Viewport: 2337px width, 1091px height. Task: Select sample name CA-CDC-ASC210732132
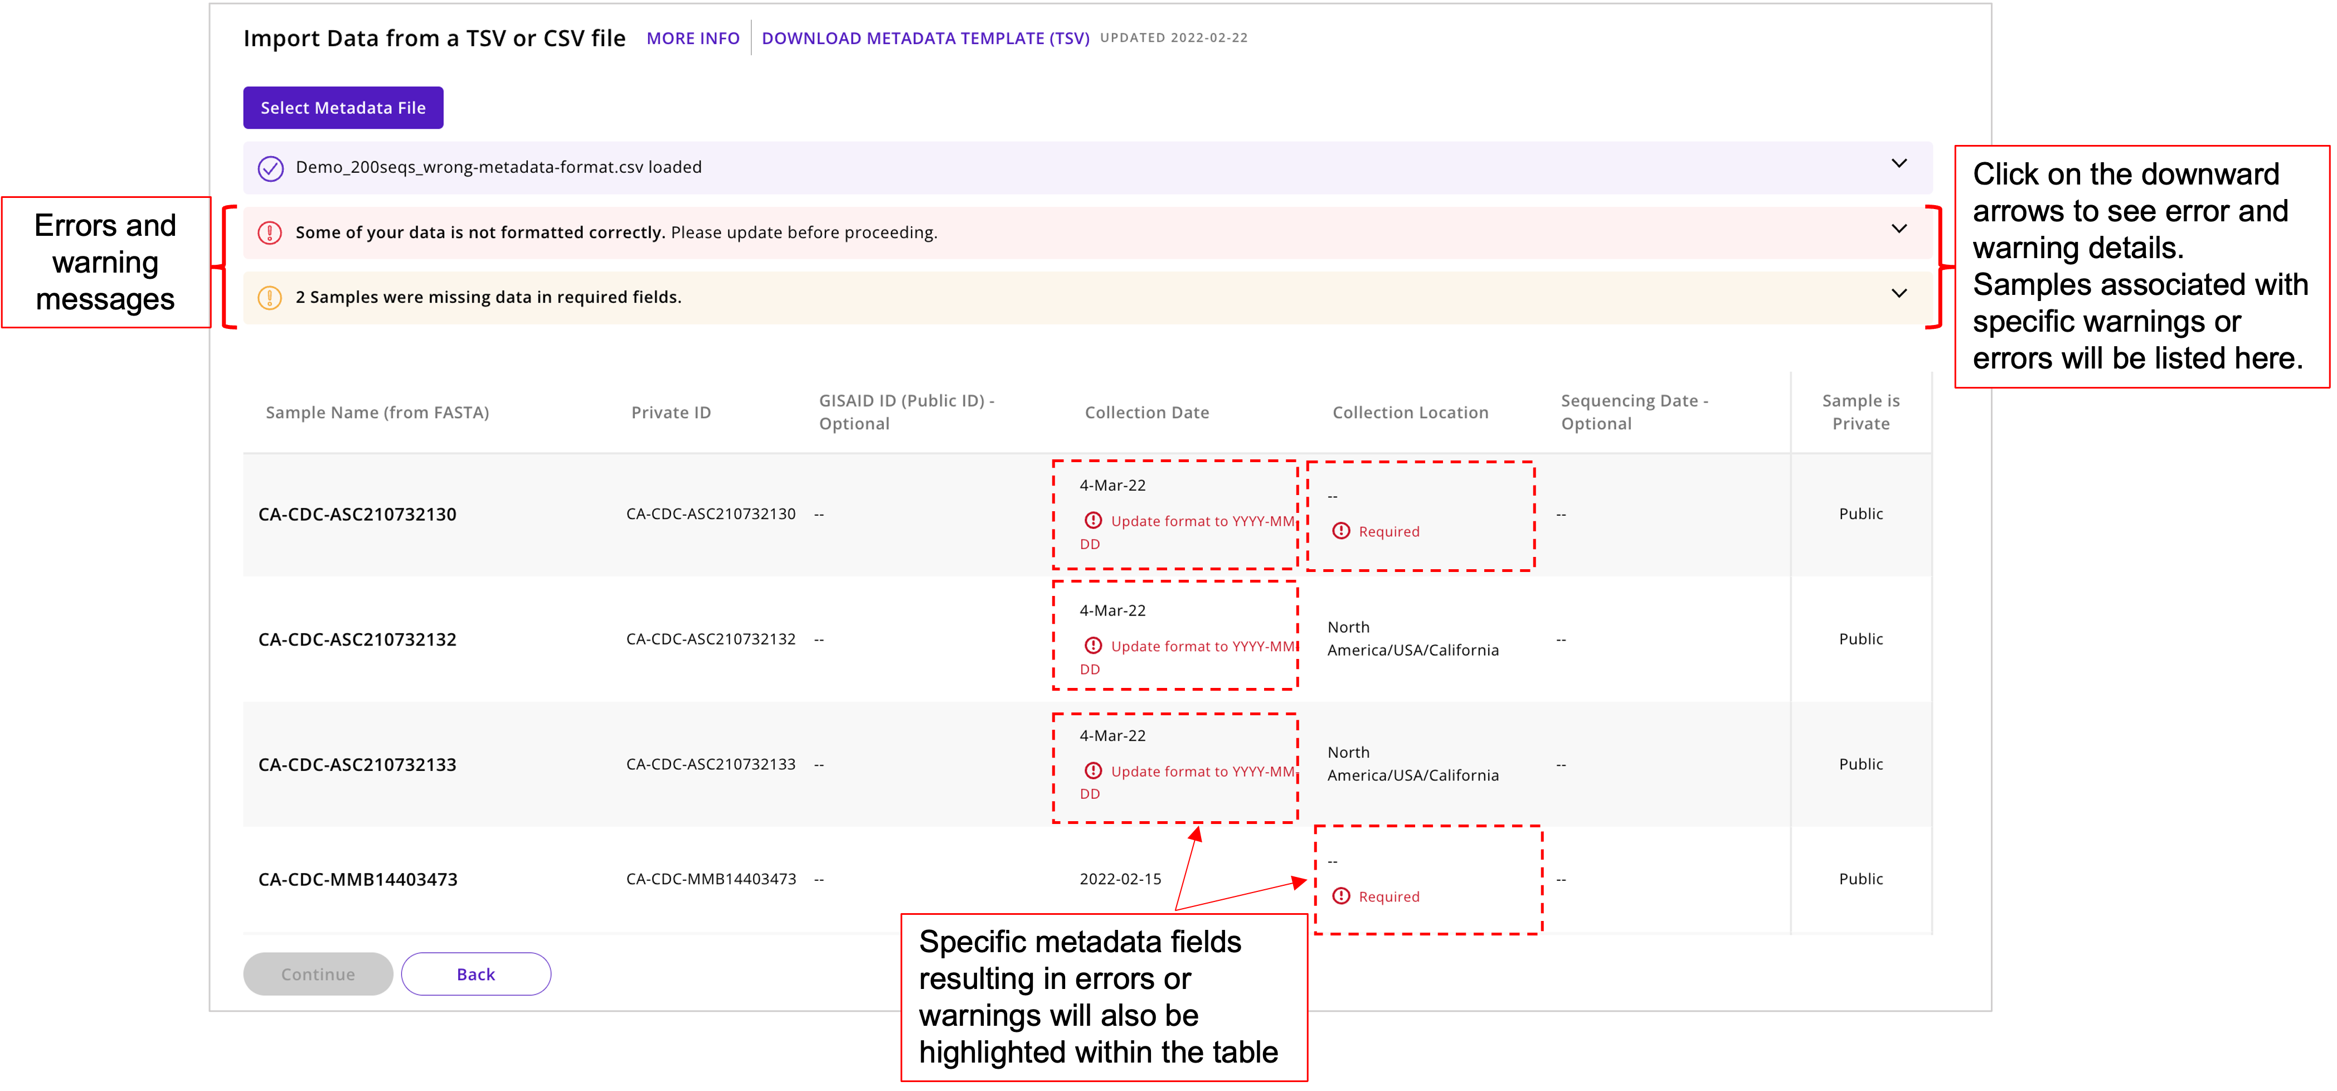pos(357,640)
